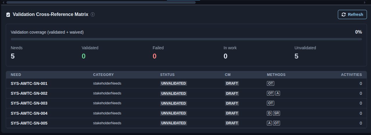The image size is (371, 135).
Task: Click the validation coverage progress bar
Action: tap(186, 39)
